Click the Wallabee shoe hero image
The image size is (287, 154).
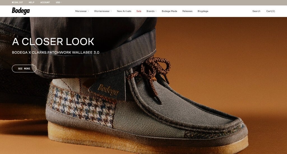[x=146, y=102]
